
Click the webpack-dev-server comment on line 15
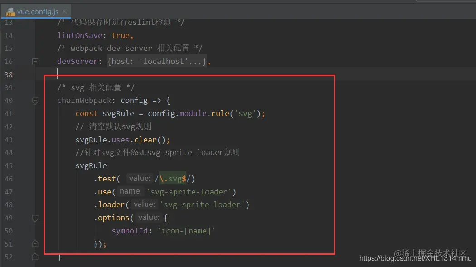[130, 48]
